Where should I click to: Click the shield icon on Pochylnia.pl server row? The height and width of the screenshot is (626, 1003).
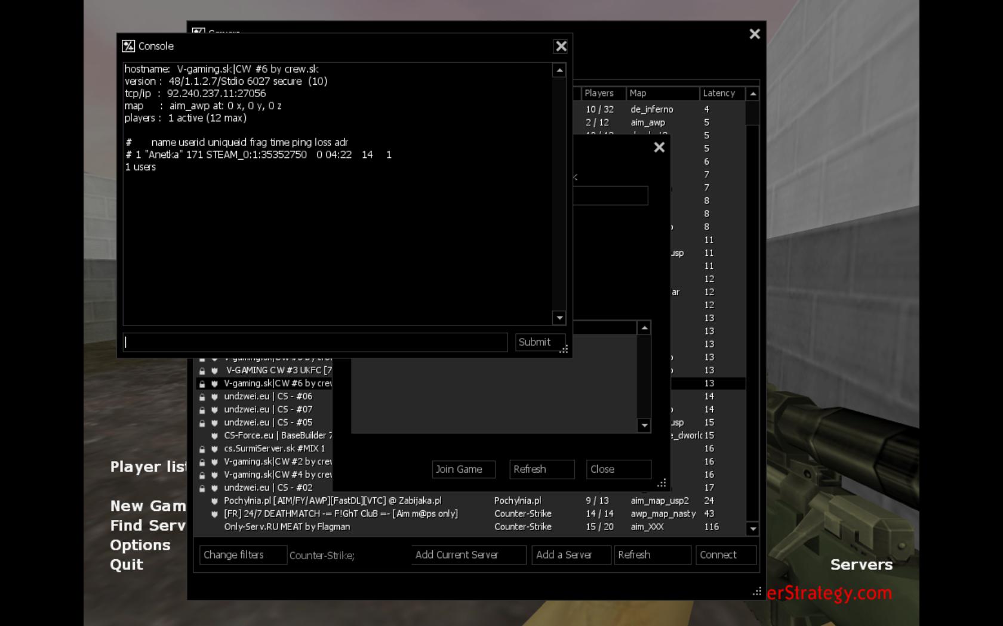pos(214,501)
